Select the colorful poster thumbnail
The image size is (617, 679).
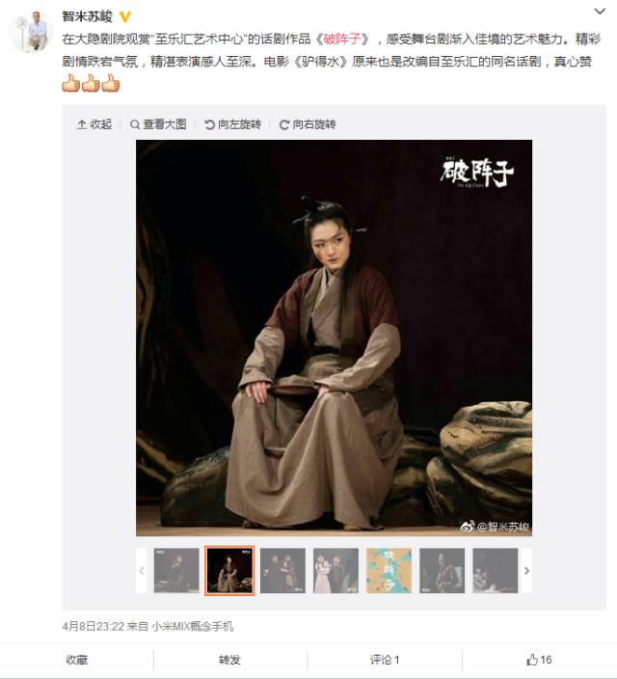pos(389,571)
